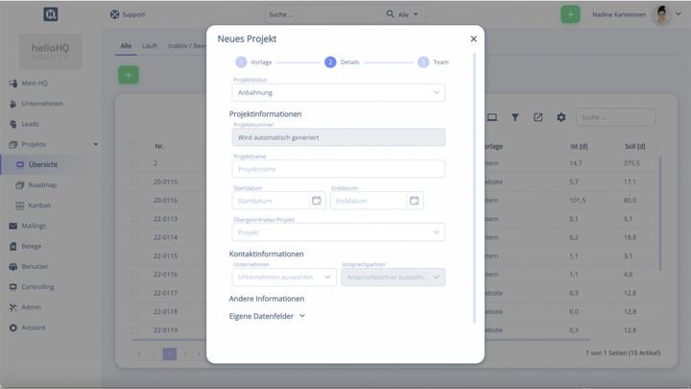
Task: Click the dialog vertical scrollbar
Action: pyautogui.click(x=475, y=188)
